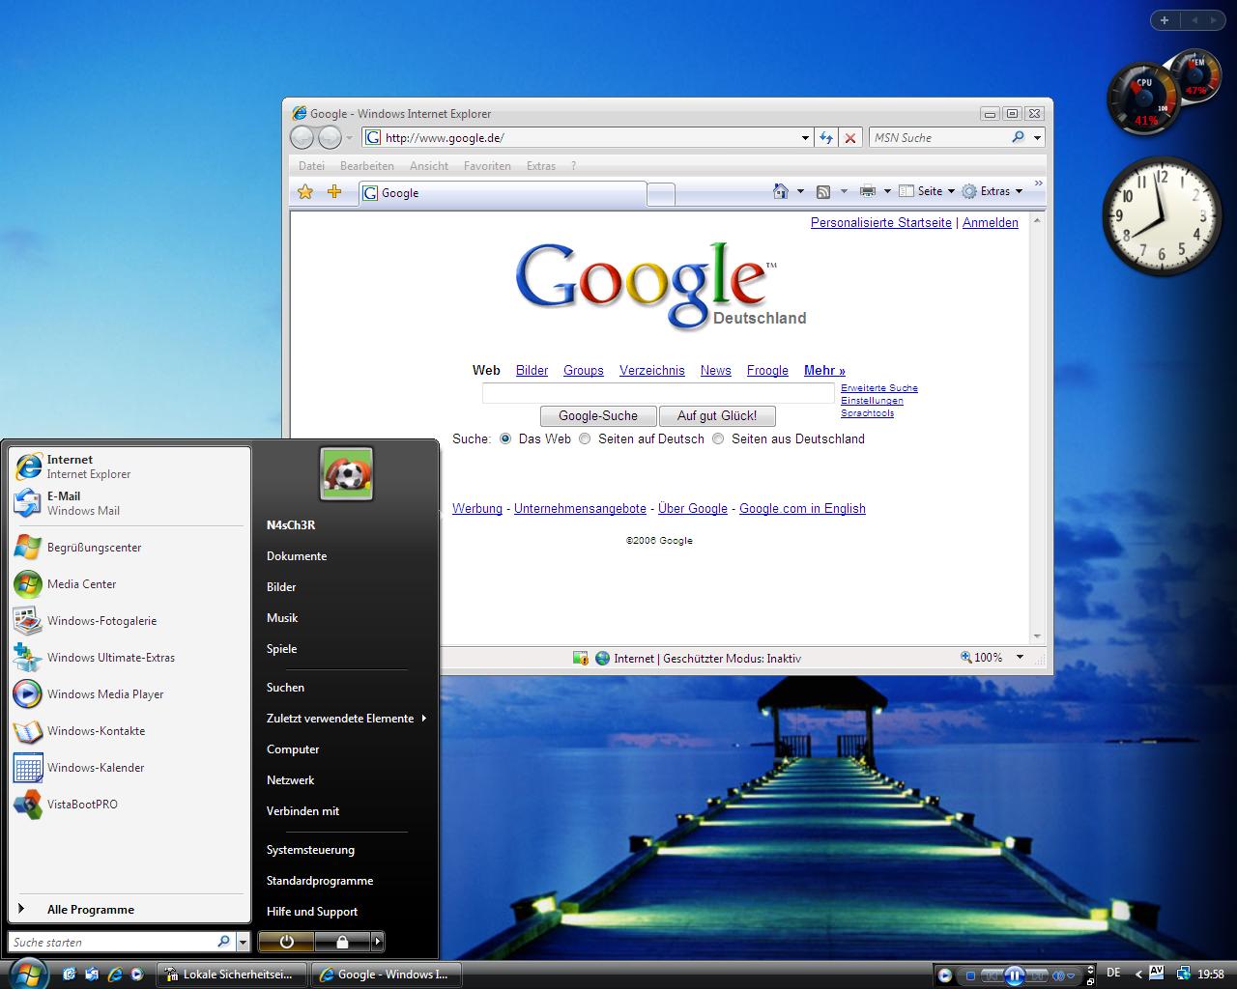Open the Datei menu
This screenshot has width=1237, height=989.
coord(311,166)
